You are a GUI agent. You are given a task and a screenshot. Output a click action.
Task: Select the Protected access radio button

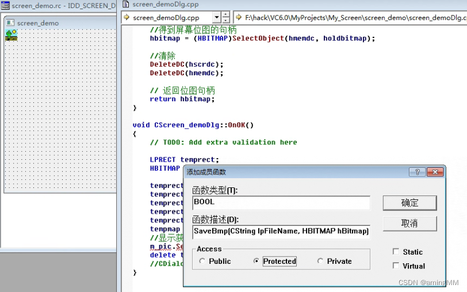[x=256, y=261]
